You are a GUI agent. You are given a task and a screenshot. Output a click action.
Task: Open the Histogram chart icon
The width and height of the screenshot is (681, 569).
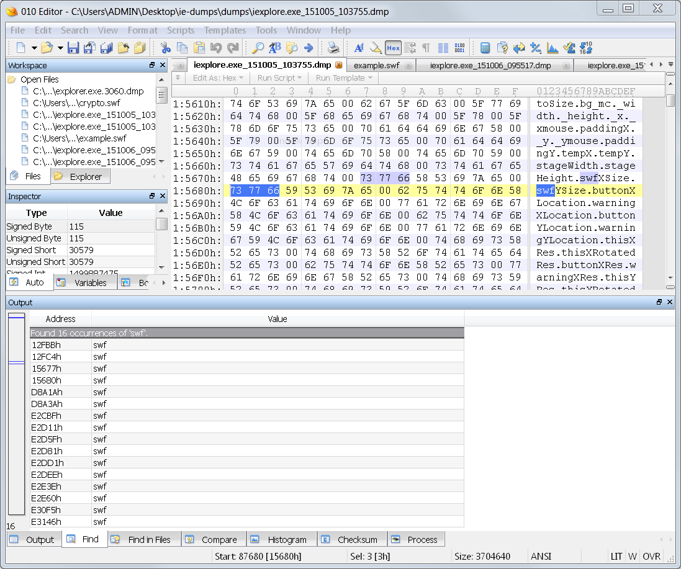(552, 48)
